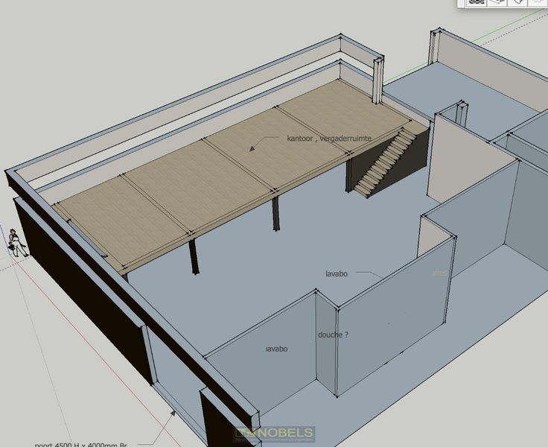Click the rightmost faded icon in the top toolbar
This screenshot has height=447, width=548.
pyautogui.click(x=539, y=2)
